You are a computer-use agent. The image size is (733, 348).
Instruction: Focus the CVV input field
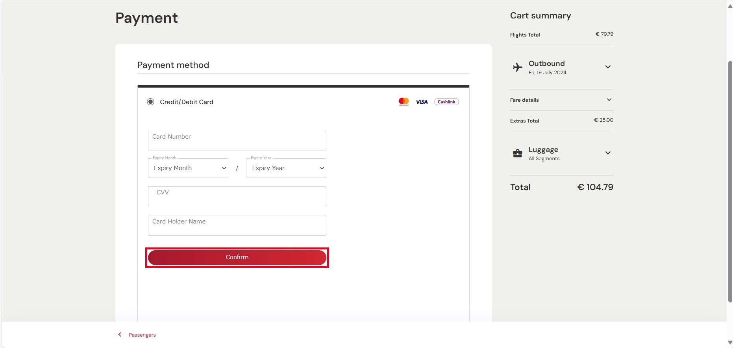[x=237, y=196]
